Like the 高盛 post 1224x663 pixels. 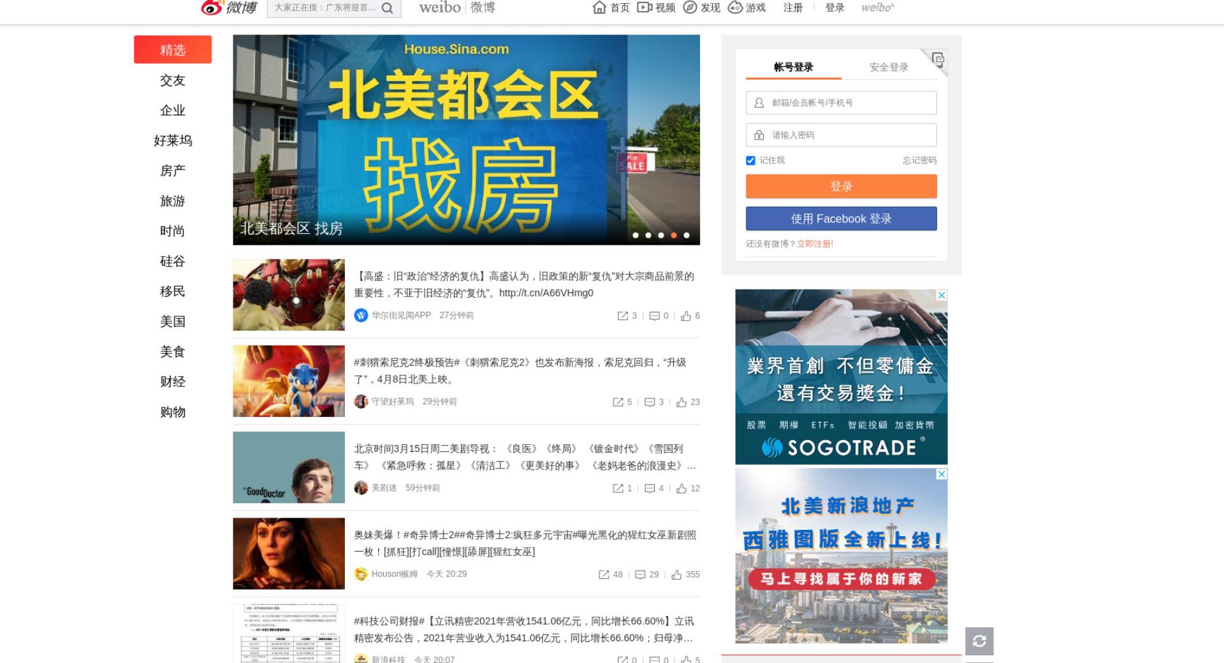click(686, 316)
